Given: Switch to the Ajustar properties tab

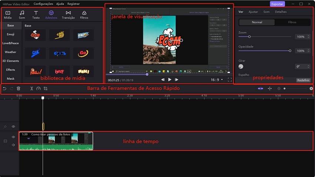Looking at the screenshot, I should (253, 12).
